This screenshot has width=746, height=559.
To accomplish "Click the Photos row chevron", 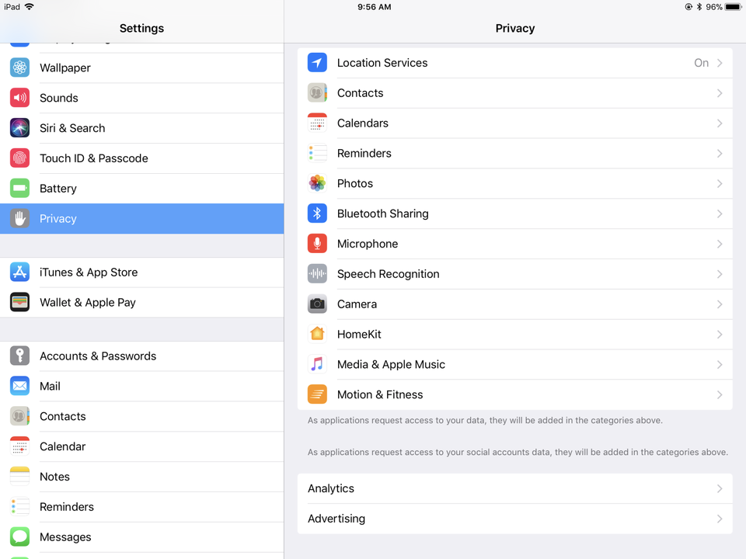I will coord(720,183).
